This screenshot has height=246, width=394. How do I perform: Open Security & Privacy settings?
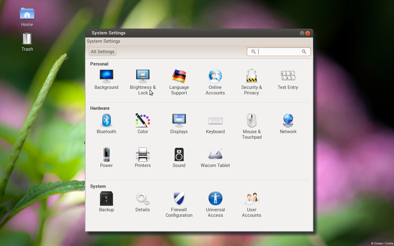coord(251,76)
